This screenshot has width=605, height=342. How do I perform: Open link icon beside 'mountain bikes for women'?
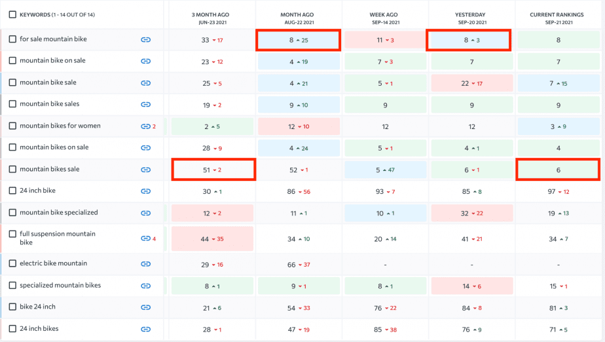click(x=145, y=126)
